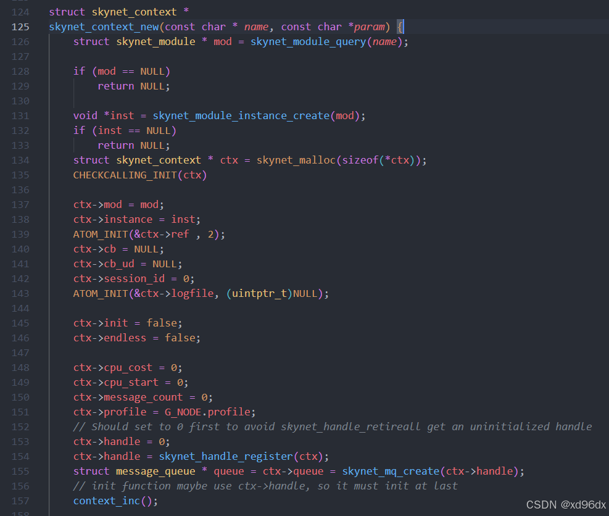Click ctx->init = false on line 145
Screen dimensions: 609x516
tap(128, 323)
